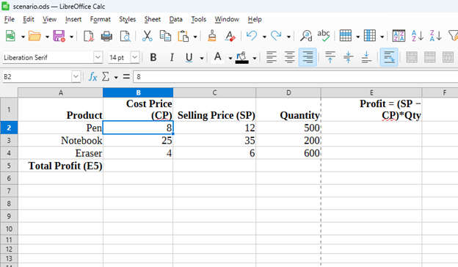The image size is (458, 267).
Task: Click the Copy icon
Action: point(165,36)
